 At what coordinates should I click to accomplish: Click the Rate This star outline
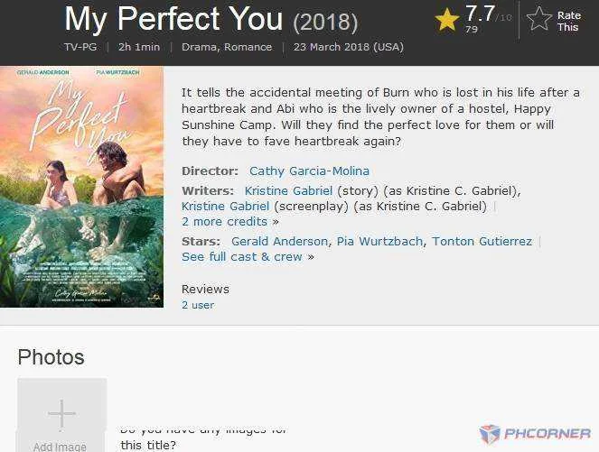coord(539,19)
